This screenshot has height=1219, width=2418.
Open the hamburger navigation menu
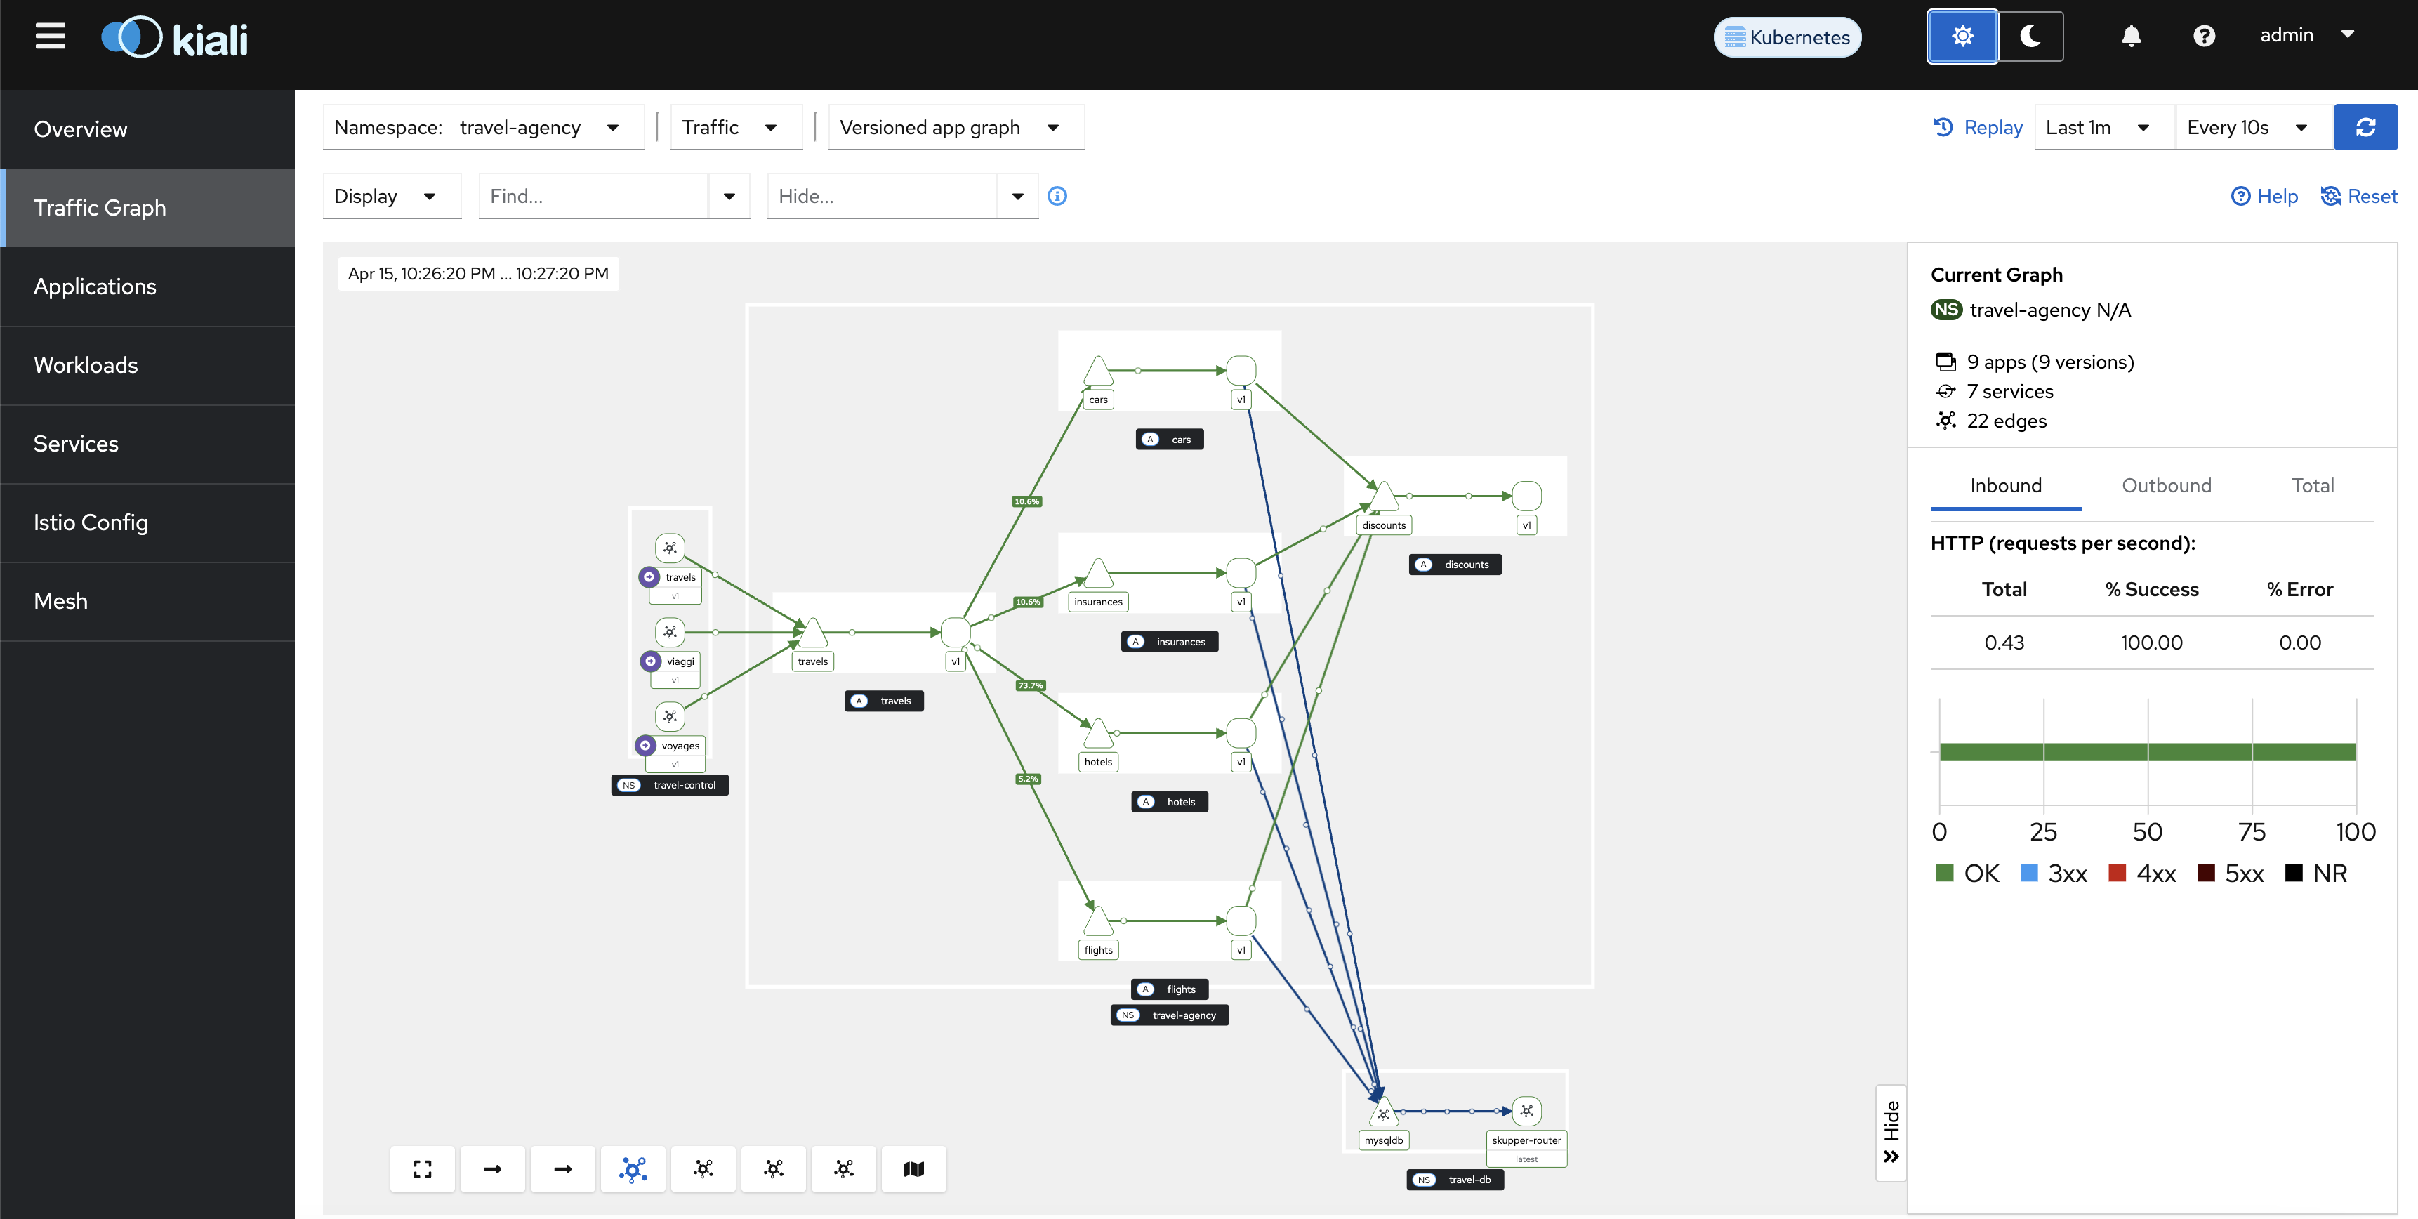click(51, 37)
